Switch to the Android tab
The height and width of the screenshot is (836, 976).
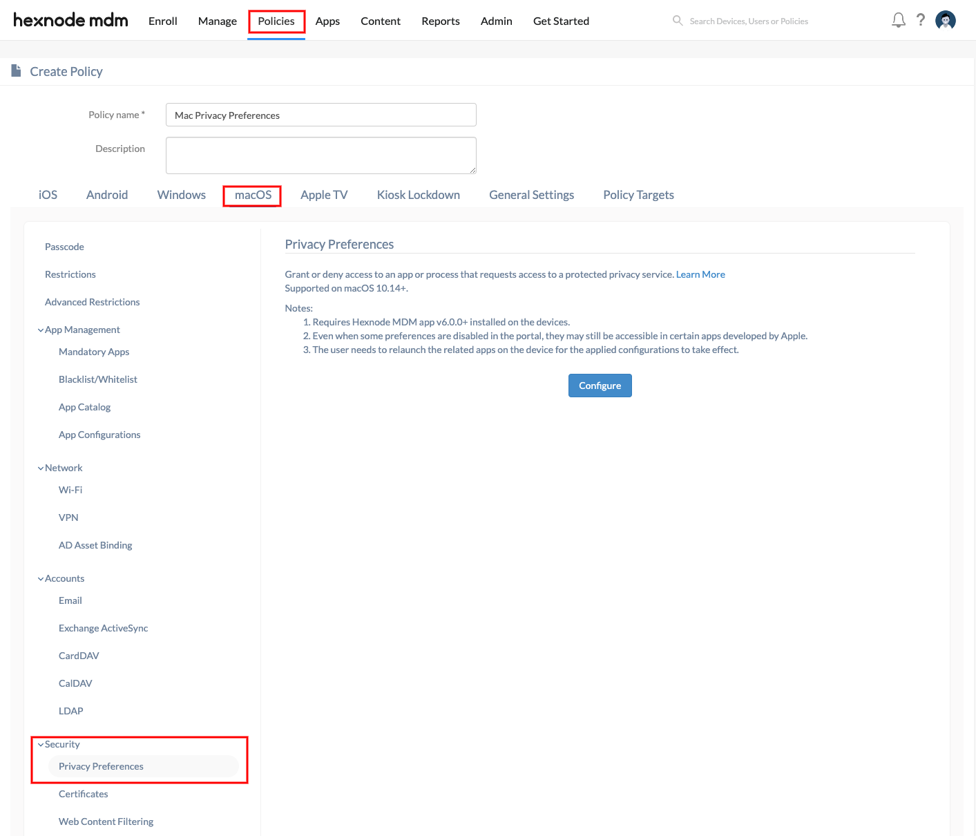pos(107,195)
